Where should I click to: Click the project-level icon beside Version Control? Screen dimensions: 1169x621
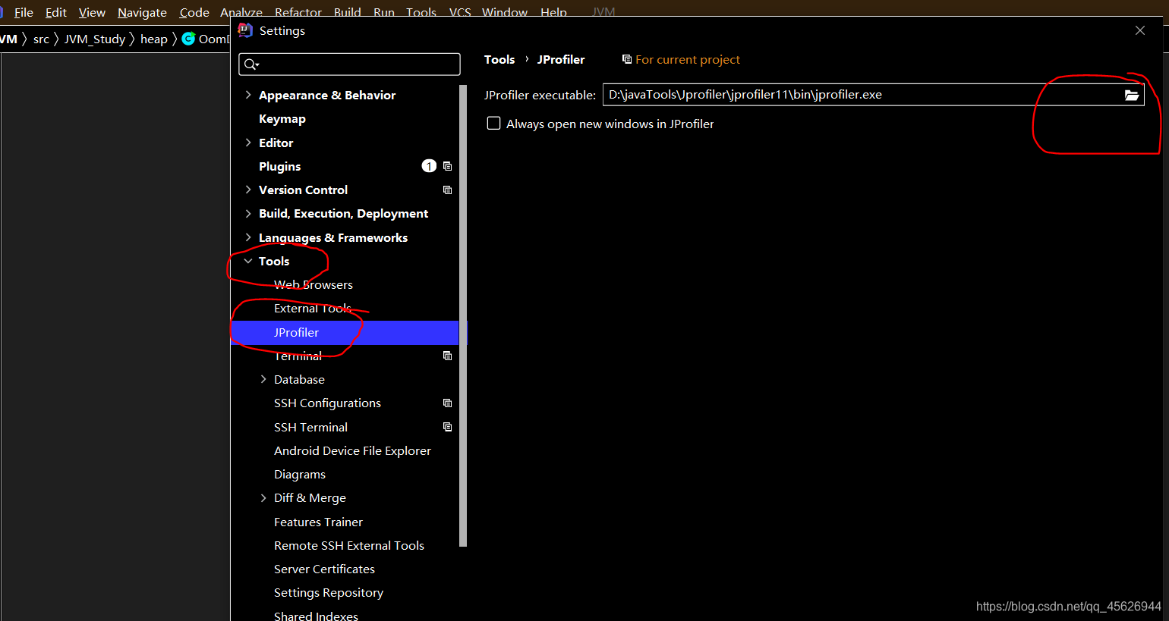coord(447,190)
